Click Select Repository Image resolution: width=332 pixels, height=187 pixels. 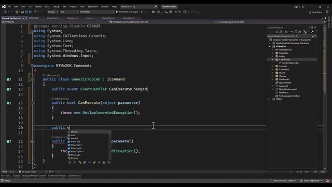coord(311,181)
